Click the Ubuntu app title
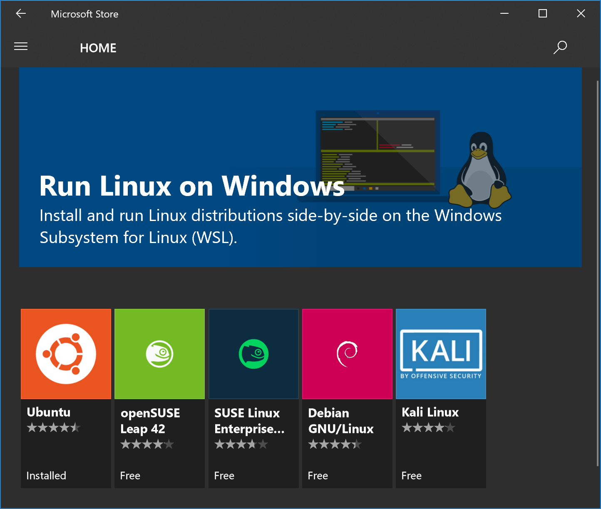601x509 pixels. [49, 412]
